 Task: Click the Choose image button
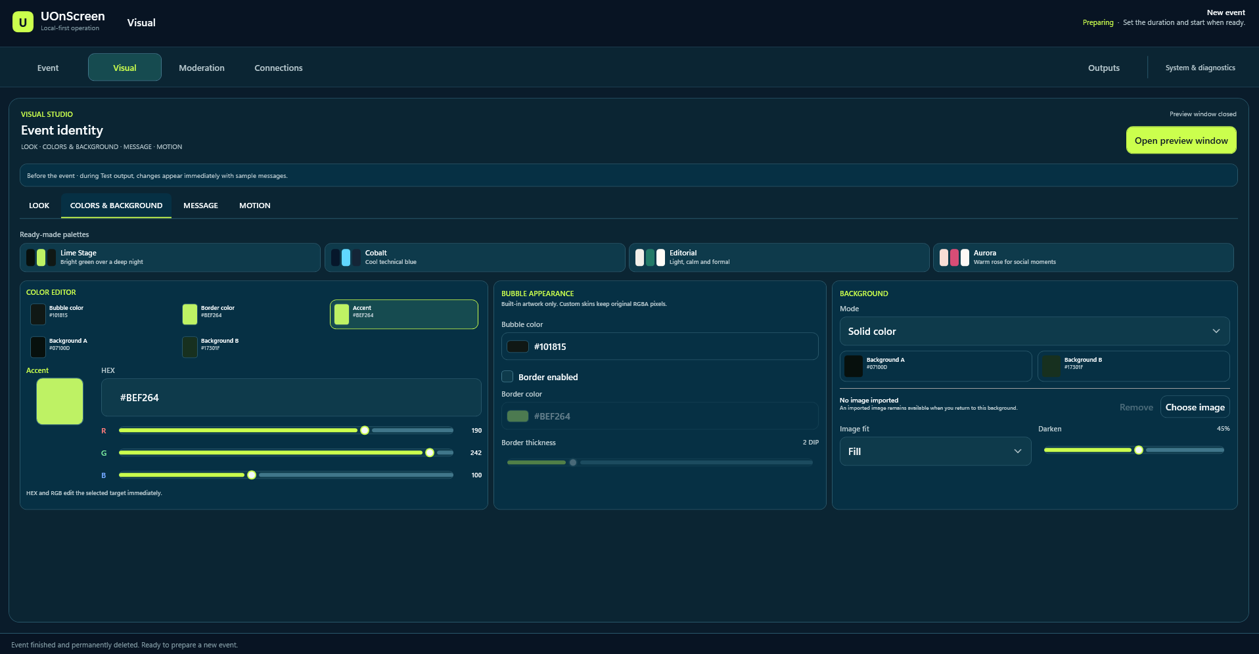coord(1195,407)
